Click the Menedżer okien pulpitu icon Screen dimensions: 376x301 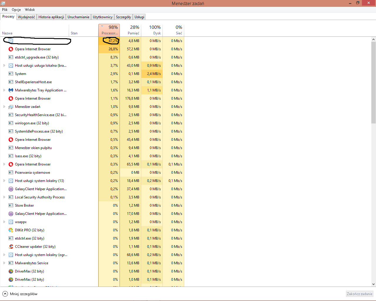coord(11,148)
